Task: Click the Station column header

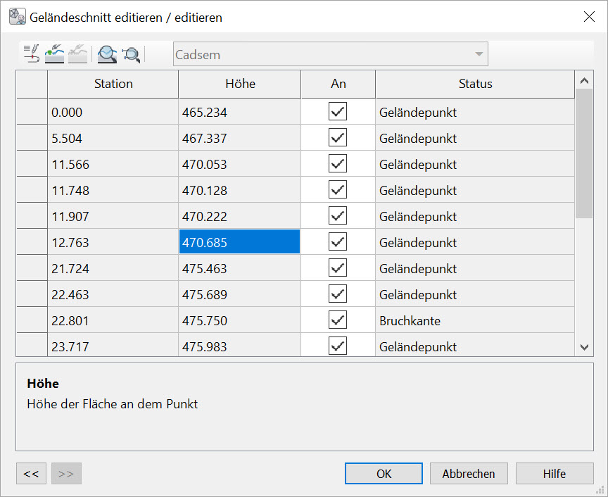Action: 113,84
